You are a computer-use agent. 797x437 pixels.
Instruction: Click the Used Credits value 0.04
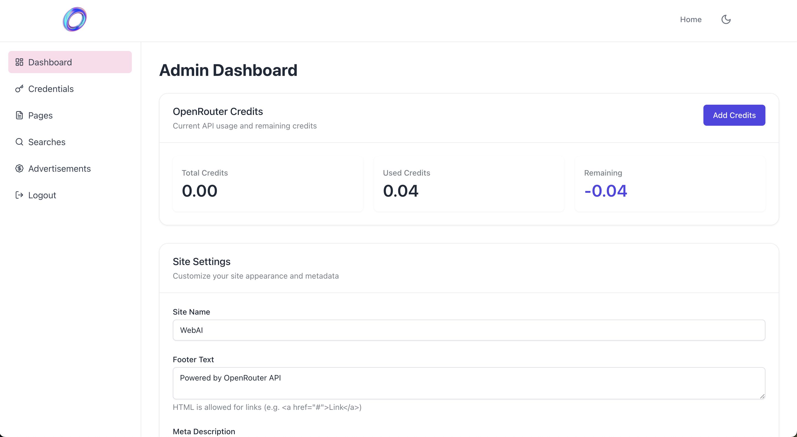pos(401,191)
